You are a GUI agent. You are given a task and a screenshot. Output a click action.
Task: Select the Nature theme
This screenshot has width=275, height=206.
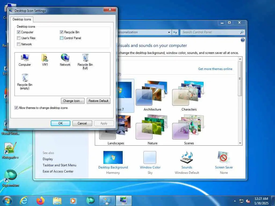[152, 130]
